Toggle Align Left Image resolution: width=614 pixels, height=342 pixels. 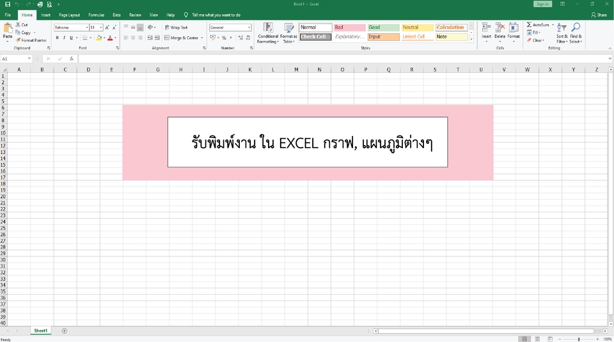coord(126,38)
